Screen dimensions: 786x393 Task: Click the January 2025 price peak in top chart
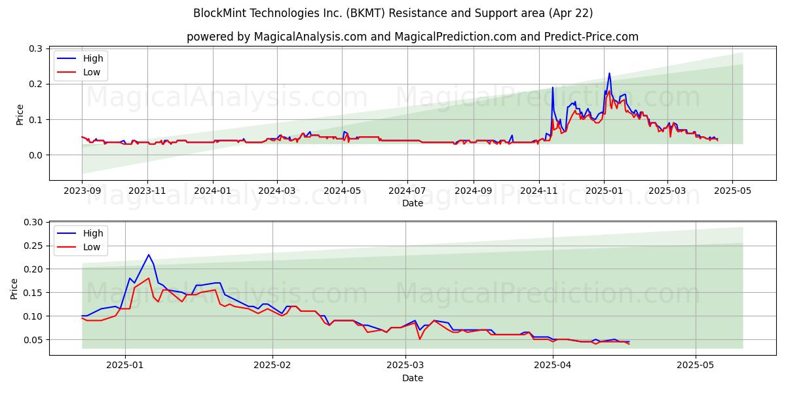click(x=609, y=73)
